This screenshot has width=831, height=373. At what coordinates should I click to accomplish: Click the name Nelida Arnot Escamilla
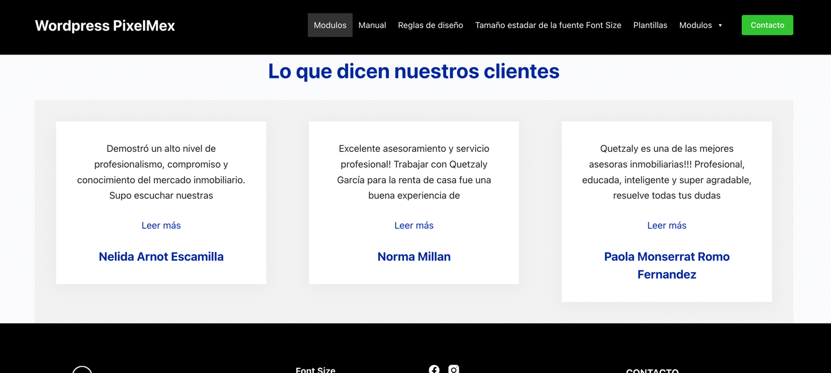pos(161,257)
